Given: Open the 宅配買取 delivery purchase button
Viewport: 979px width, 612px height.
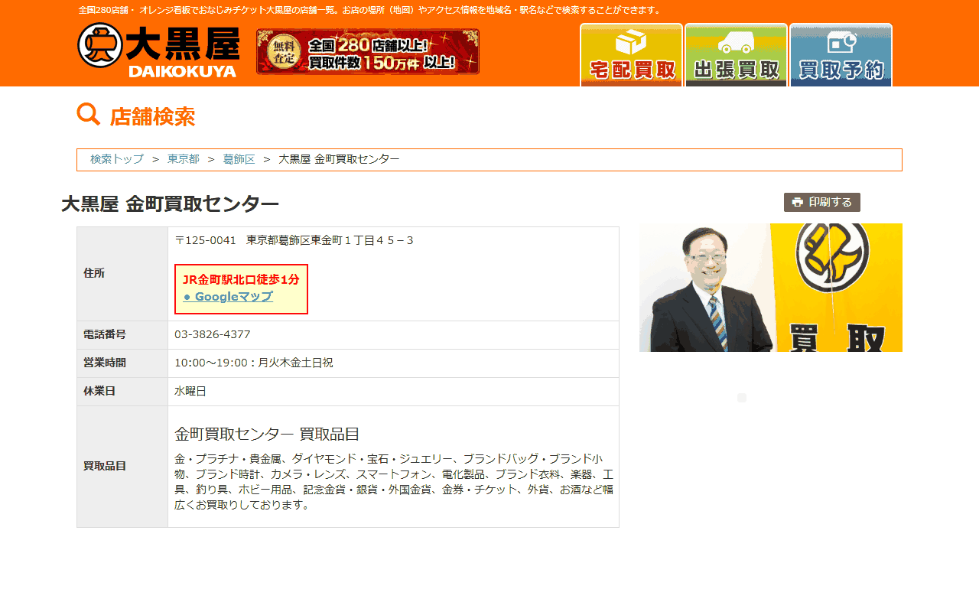Looking at the screenshot, I should (631, 55).
